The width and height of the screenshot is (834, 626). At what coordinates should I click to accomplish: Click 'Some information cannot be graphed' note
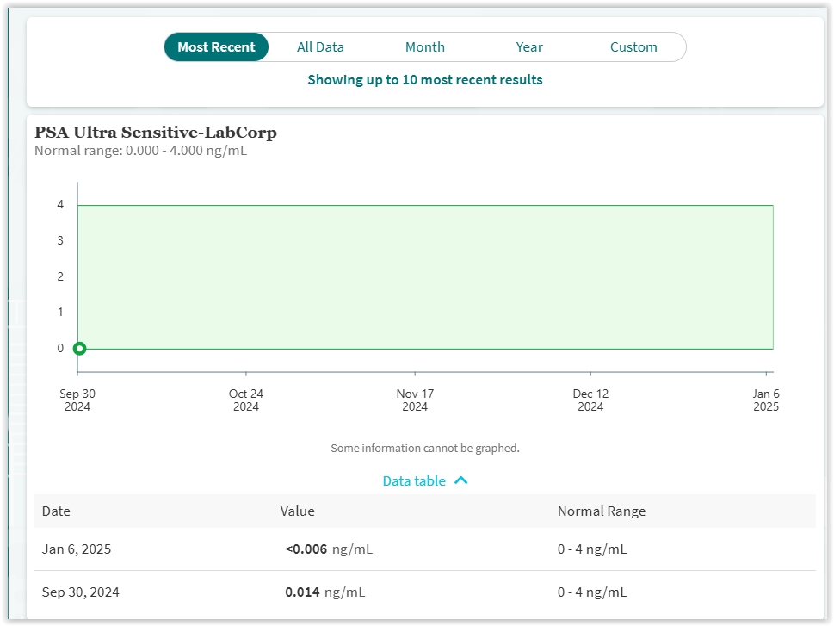(425, 449)
